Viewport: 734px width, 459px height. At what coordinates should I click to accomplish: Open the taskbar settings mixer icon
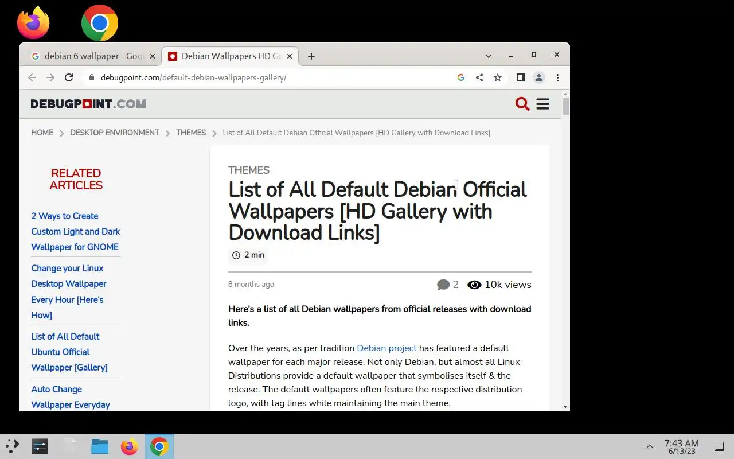click(x=40, y=446)
